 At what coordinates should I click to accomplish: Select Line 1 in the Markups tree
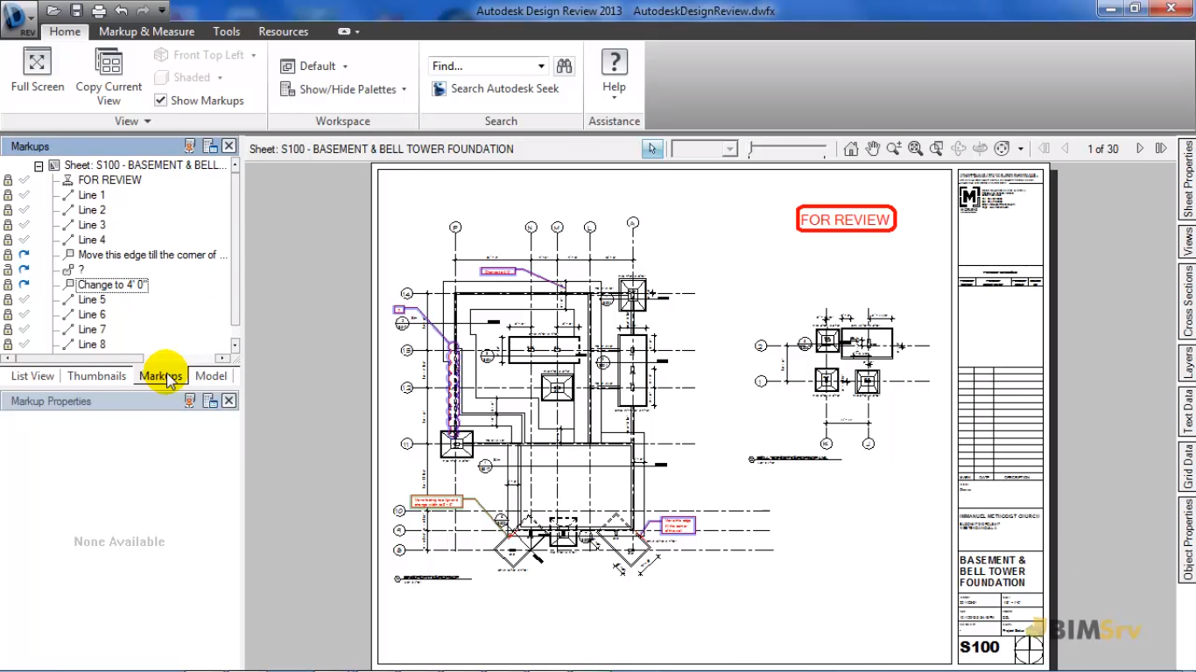tap(92, 195)
